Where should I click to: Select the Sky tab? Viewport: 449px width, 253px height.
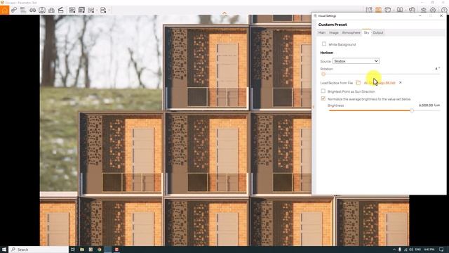point(366,33)
